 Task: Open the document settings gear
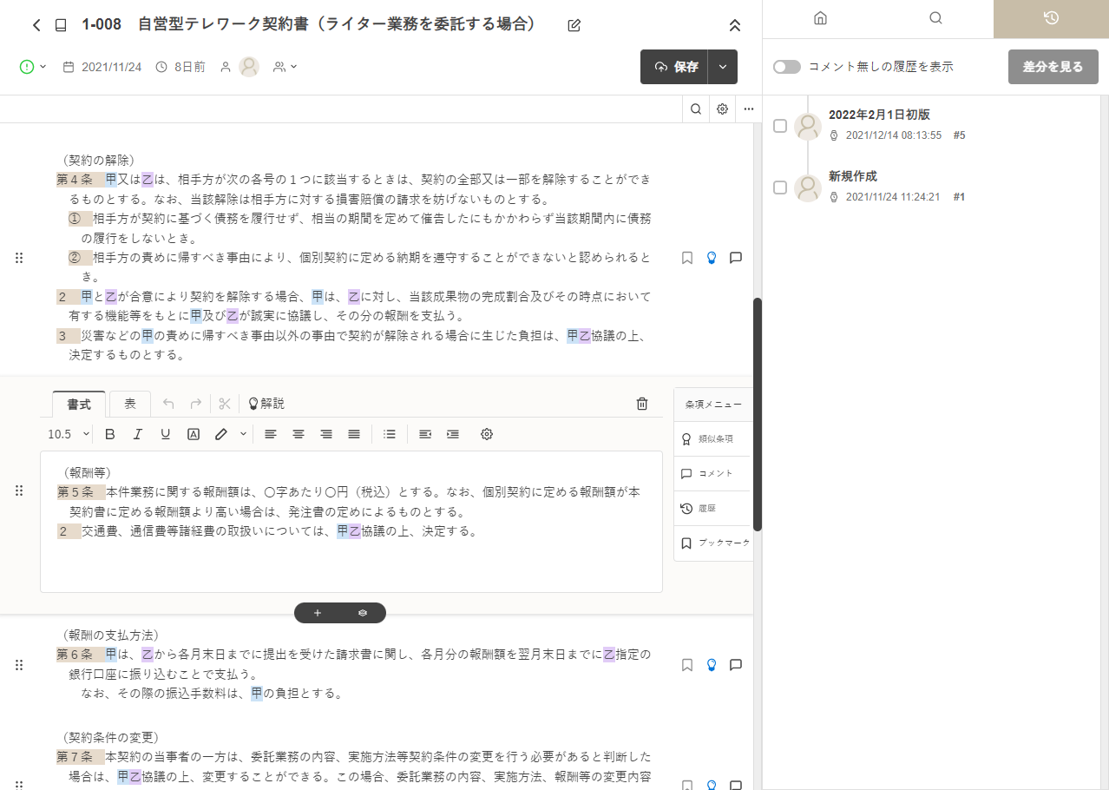coord(722,109)
